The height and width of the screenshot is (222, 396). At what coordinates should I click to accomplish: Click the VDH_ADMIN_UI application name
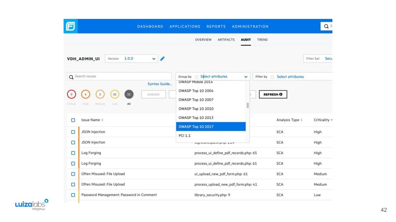pos(83,59)
